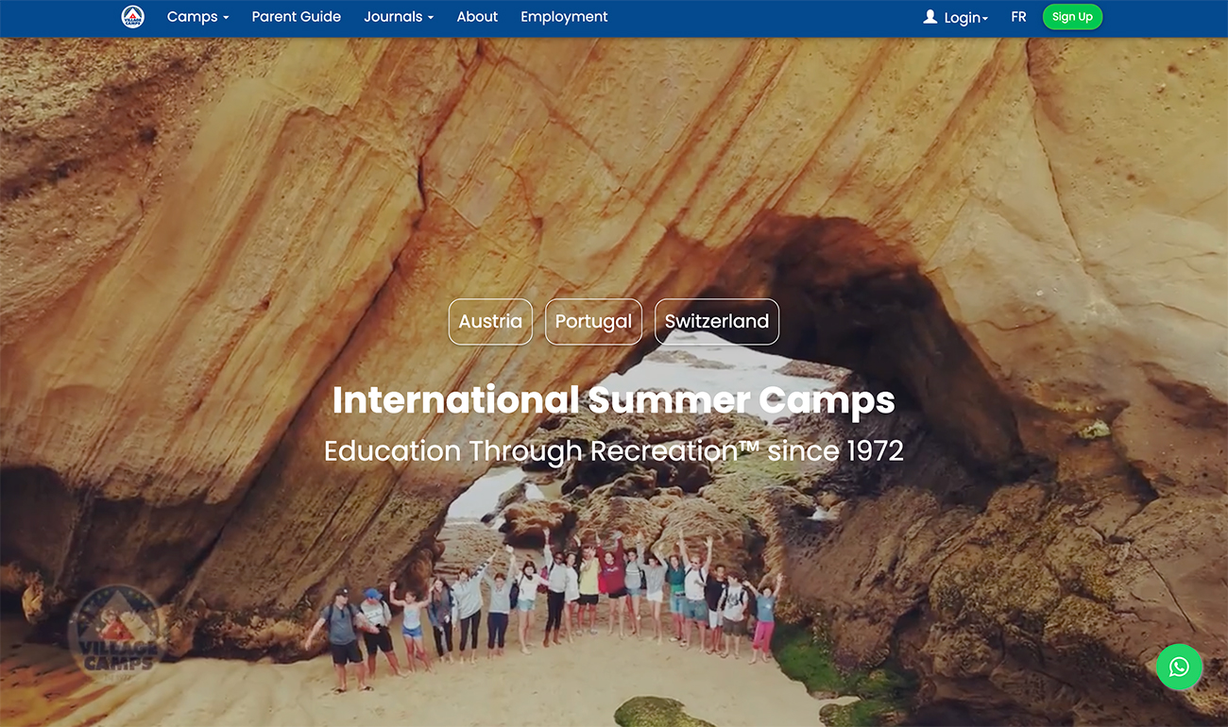Switch site language to FR

(x=1018, y=17)
